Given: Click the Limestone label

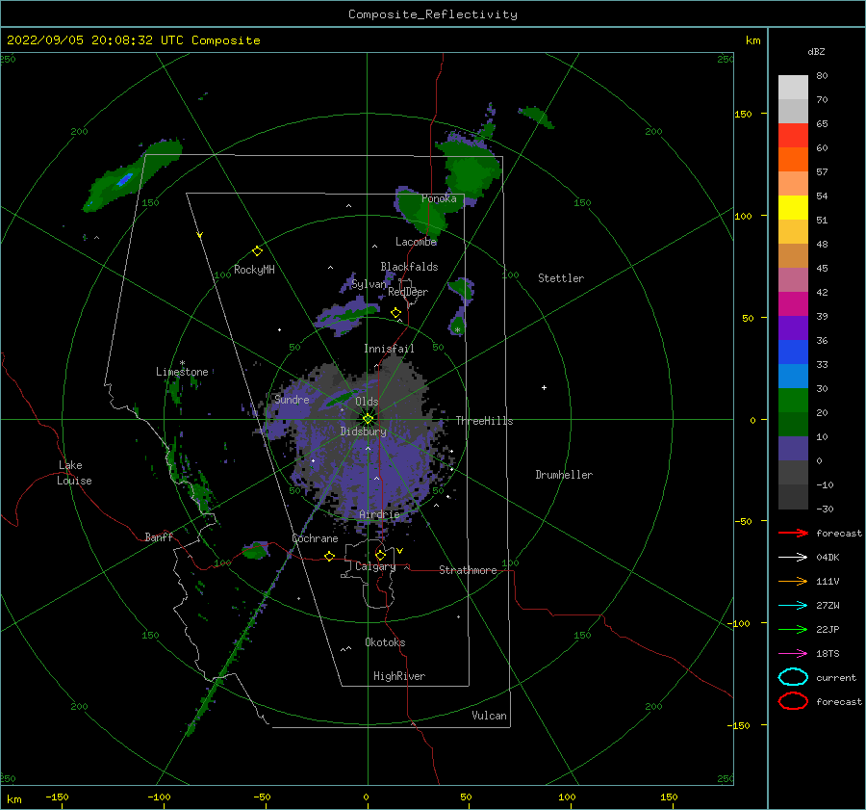Looking at the screenshot, I should click(182, 372).
